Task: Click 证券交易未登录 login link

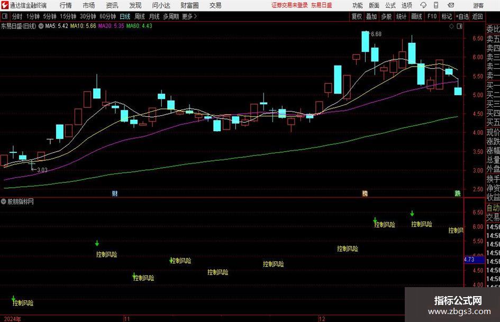Action: [x=290, y=5]
